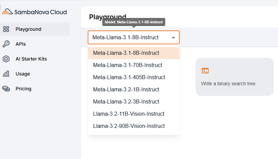Image resolution: width=278 pixels, height=159 pixels.
Task: Click the Usage bar chart icon
Action: [x=6, y=74]
